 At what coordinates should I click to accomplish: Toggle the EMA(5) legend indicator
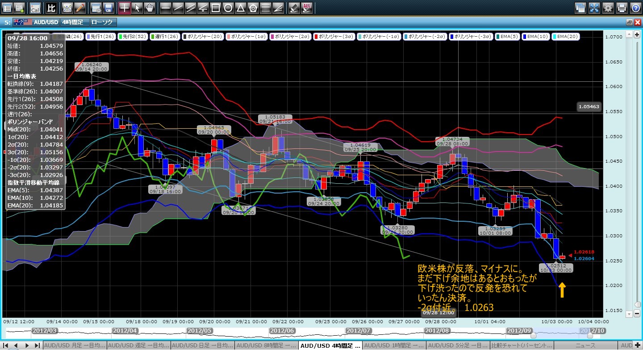pyautogui.click(x=507, y=36)
